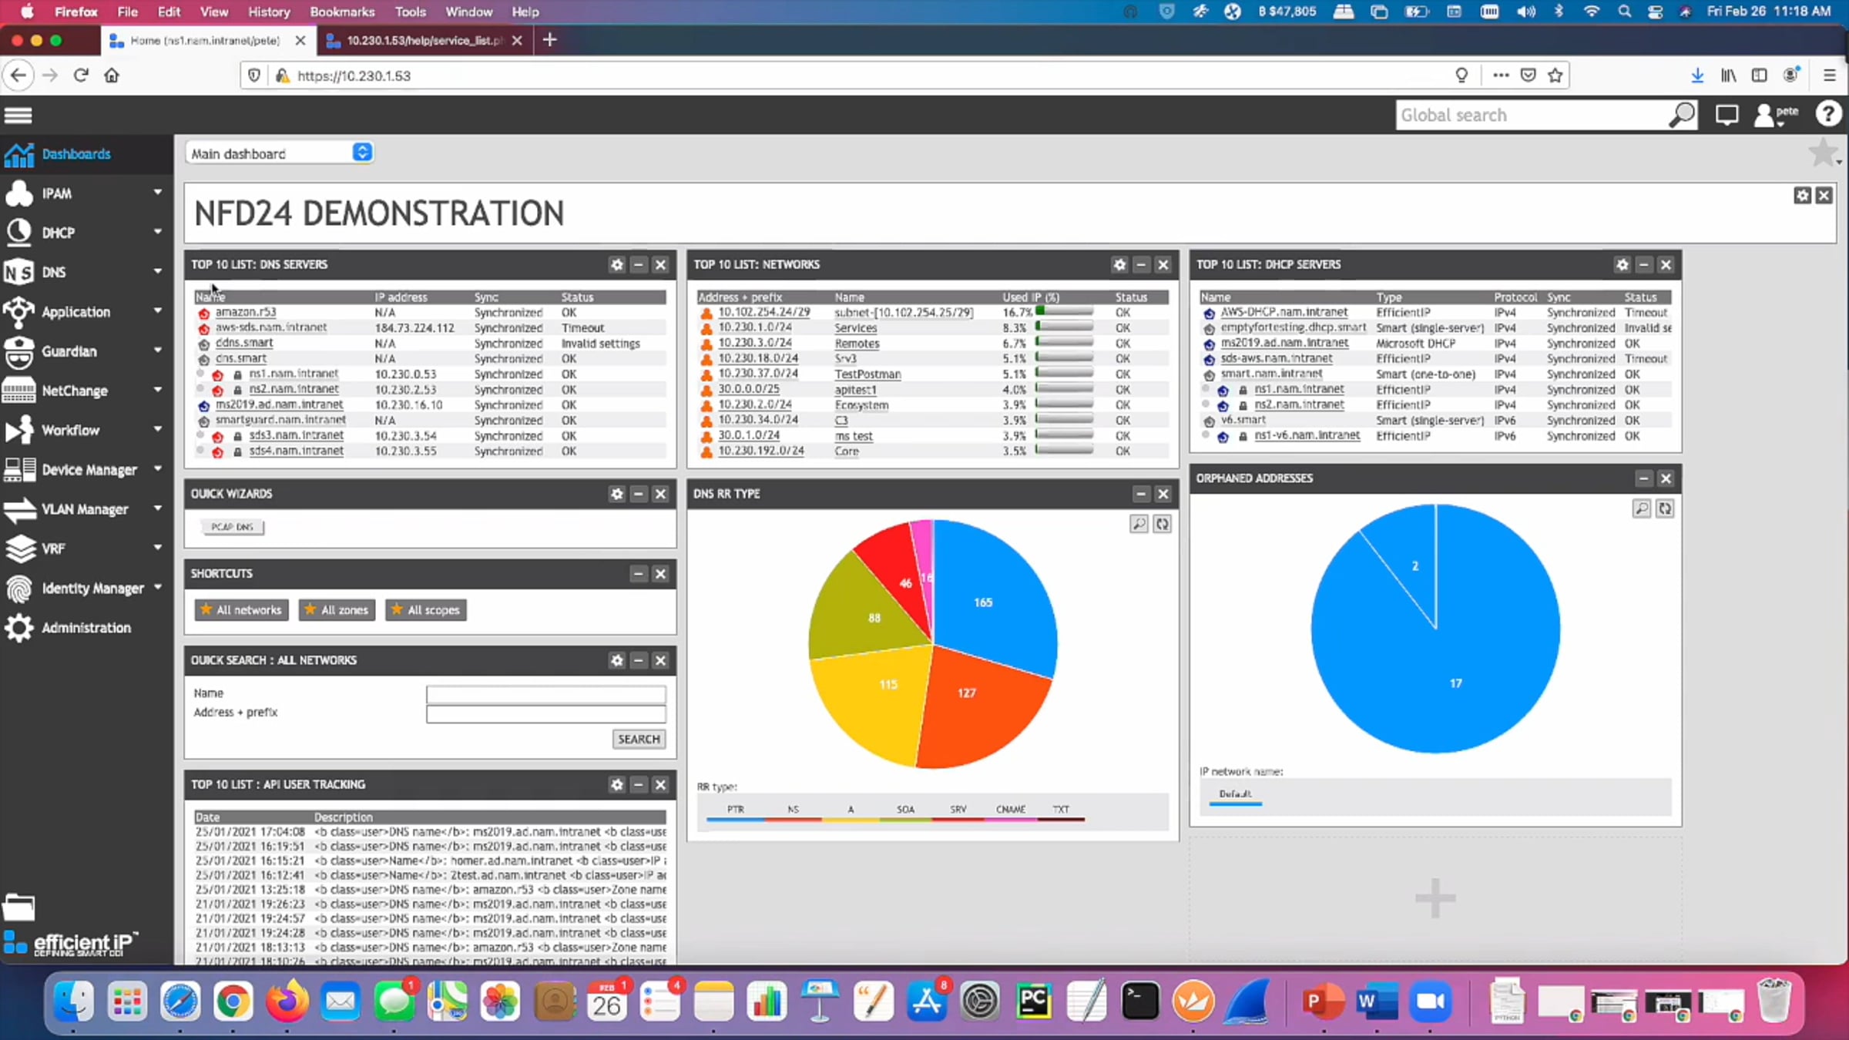Viewport: 1849px width, 1040px height.
Task: Click the global search magnifier icon
Action: coord(1682,115)
